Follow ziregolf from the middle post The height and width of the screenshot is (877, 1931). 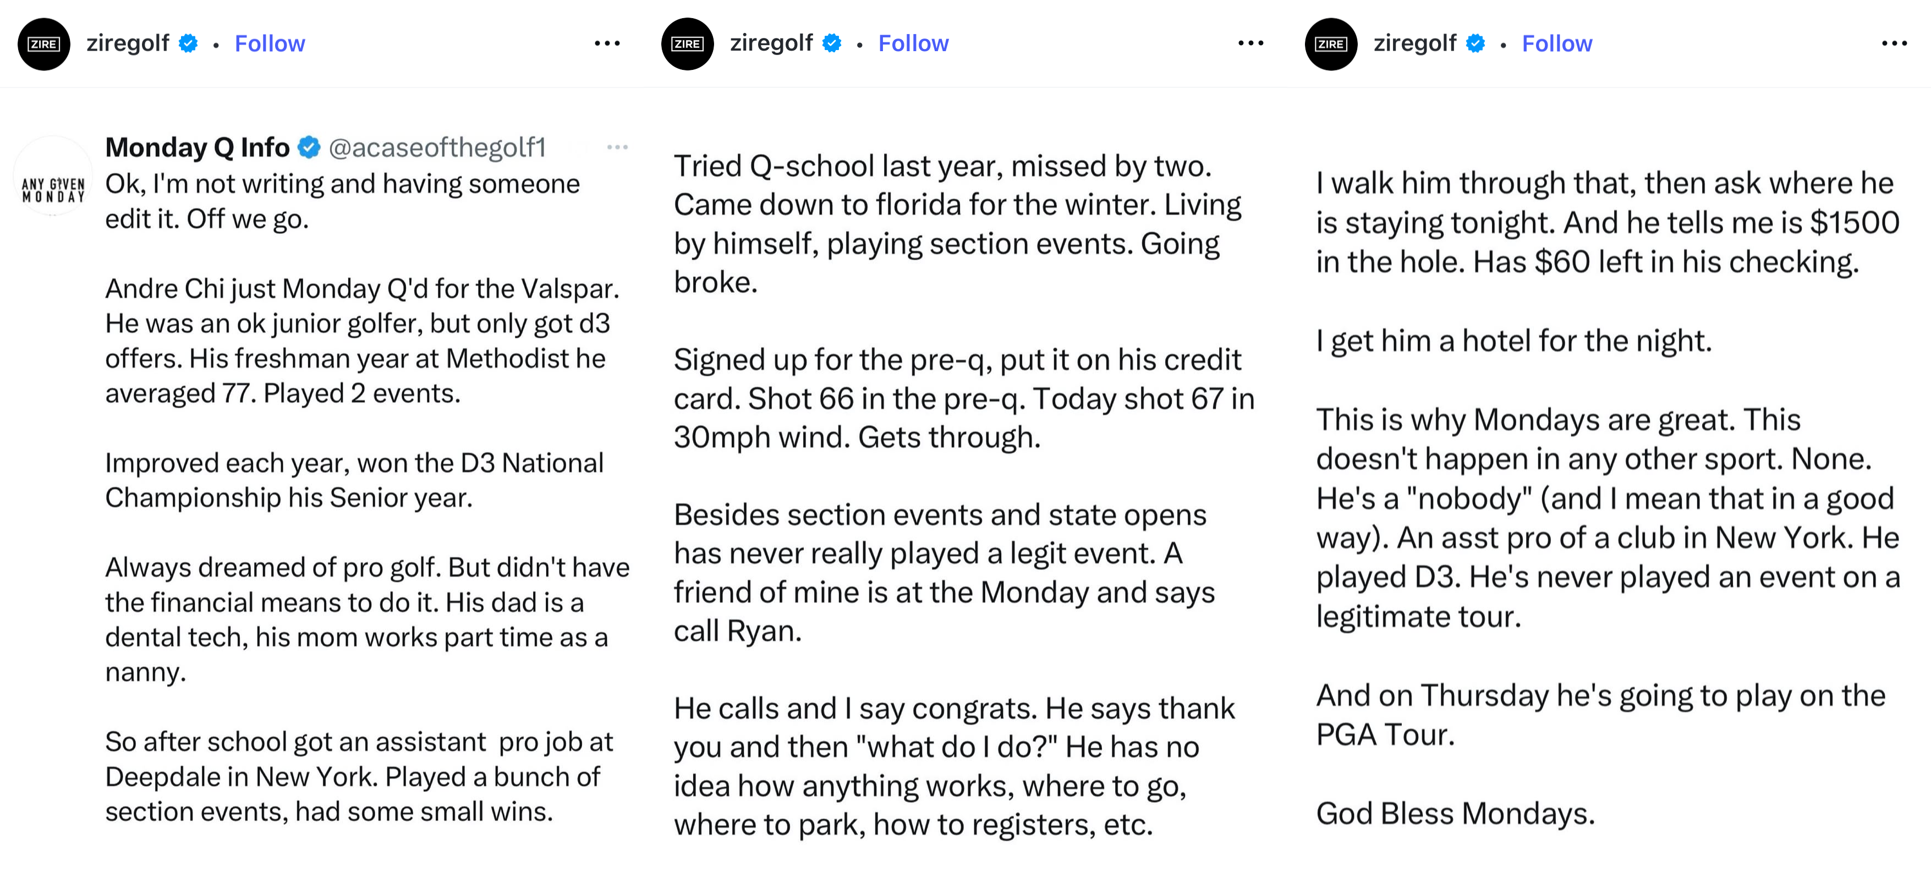[913, 43]
